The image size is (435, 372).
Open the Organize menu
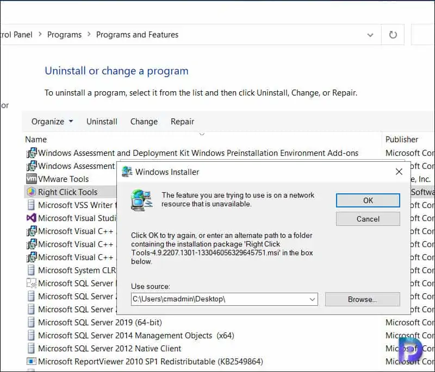tap(52, 122)
